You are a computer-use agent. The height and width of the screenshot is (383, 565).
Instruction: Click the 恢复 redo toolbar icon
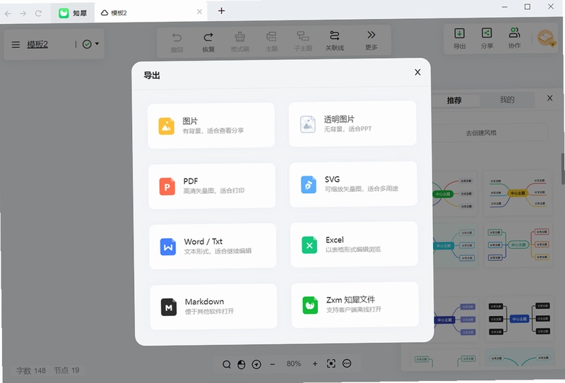(208, 42)
